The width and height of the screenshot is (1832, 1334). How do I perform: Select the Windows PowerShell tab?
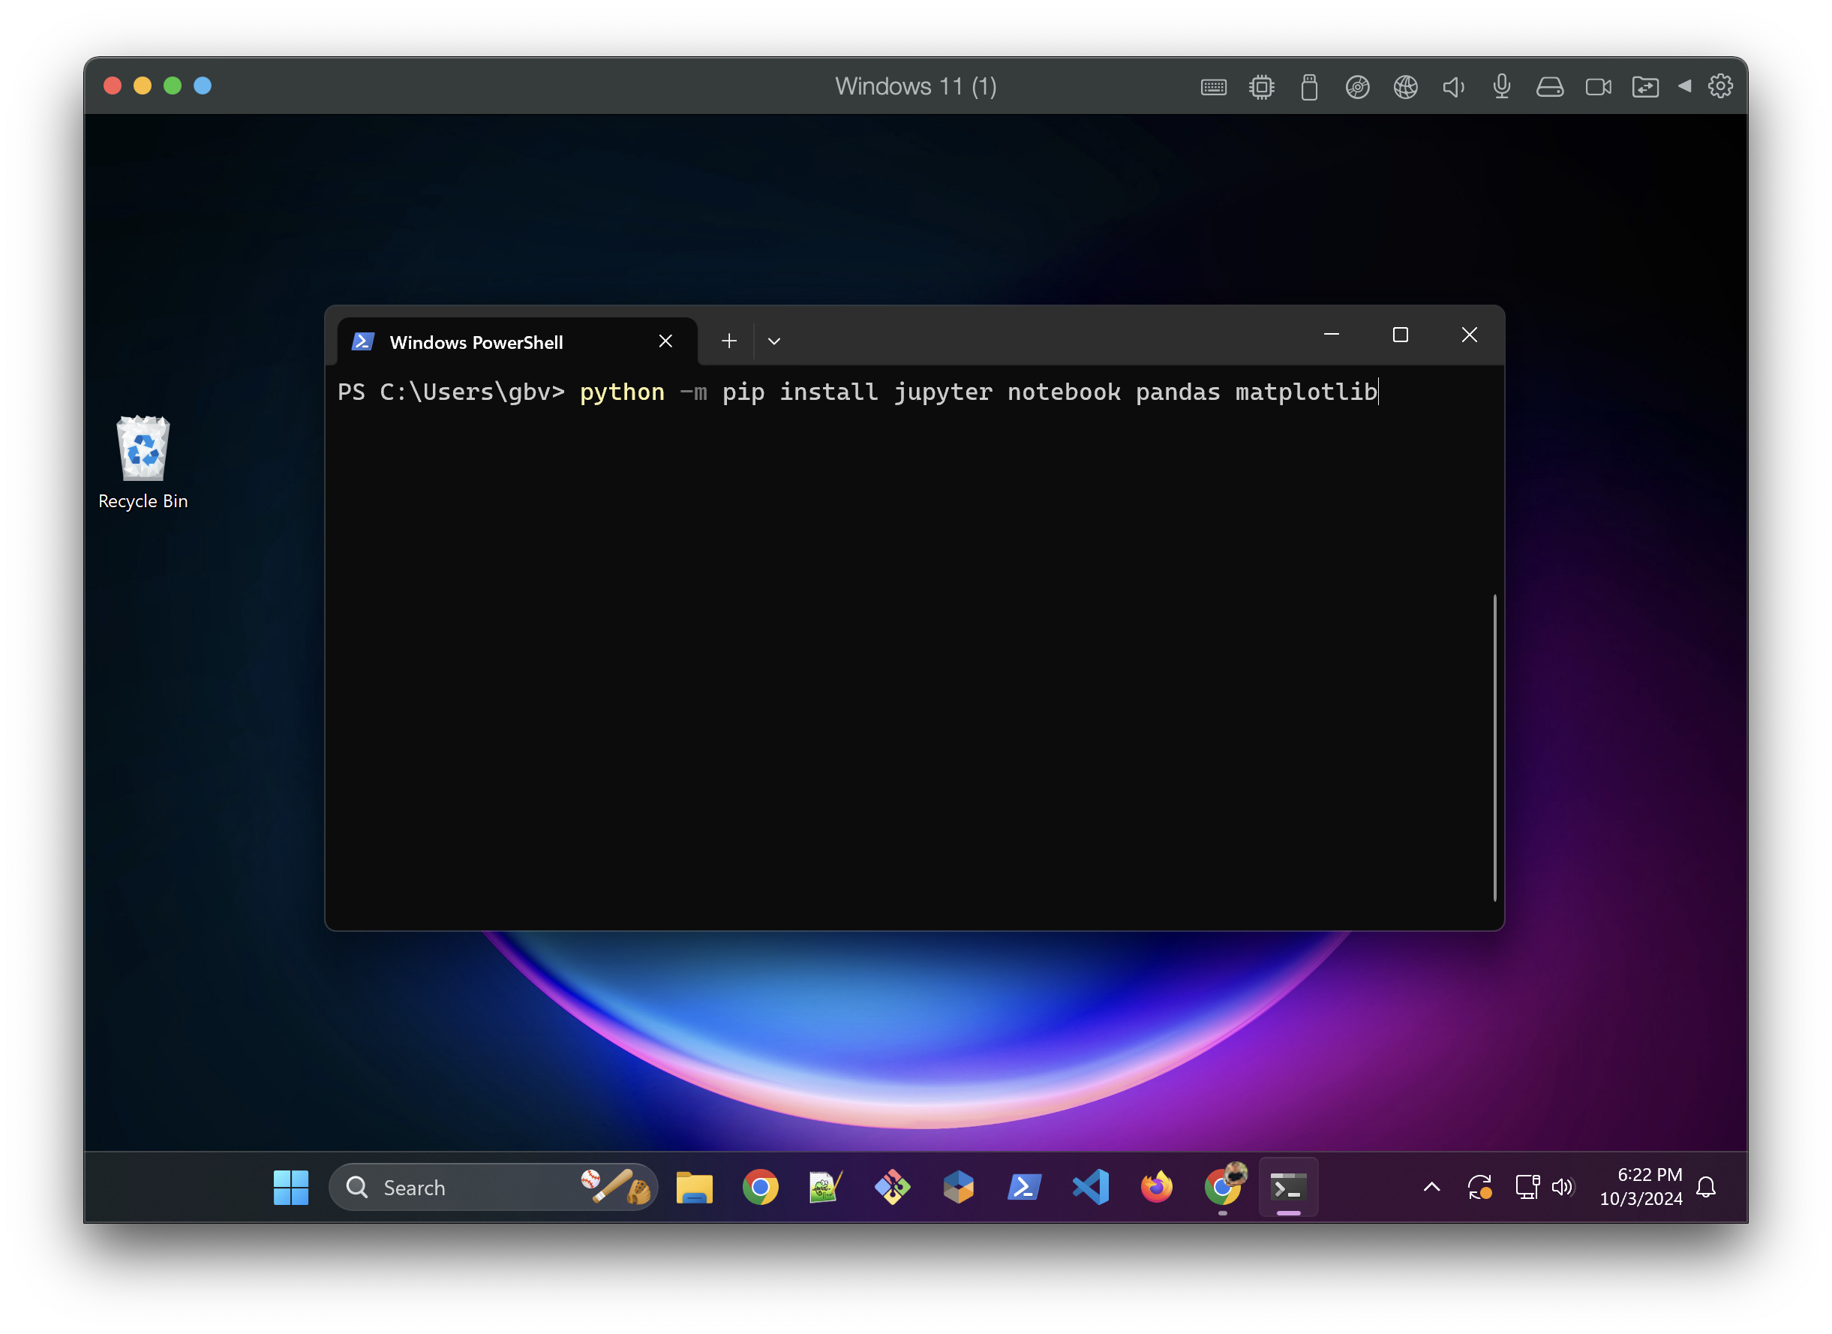click(476, 343)
